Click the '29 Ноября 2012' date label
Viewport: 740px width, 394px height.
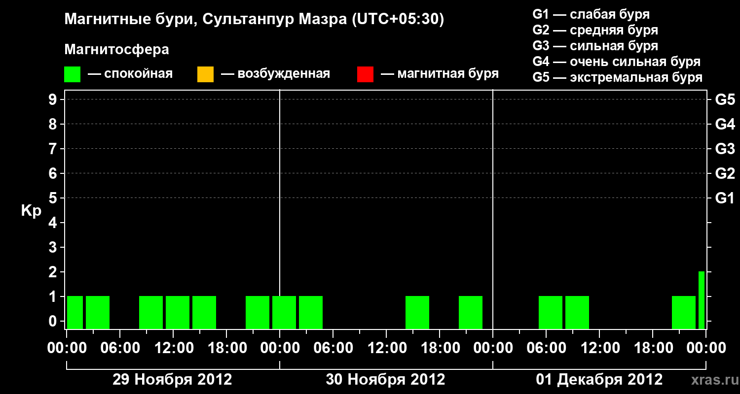[172, 380]
